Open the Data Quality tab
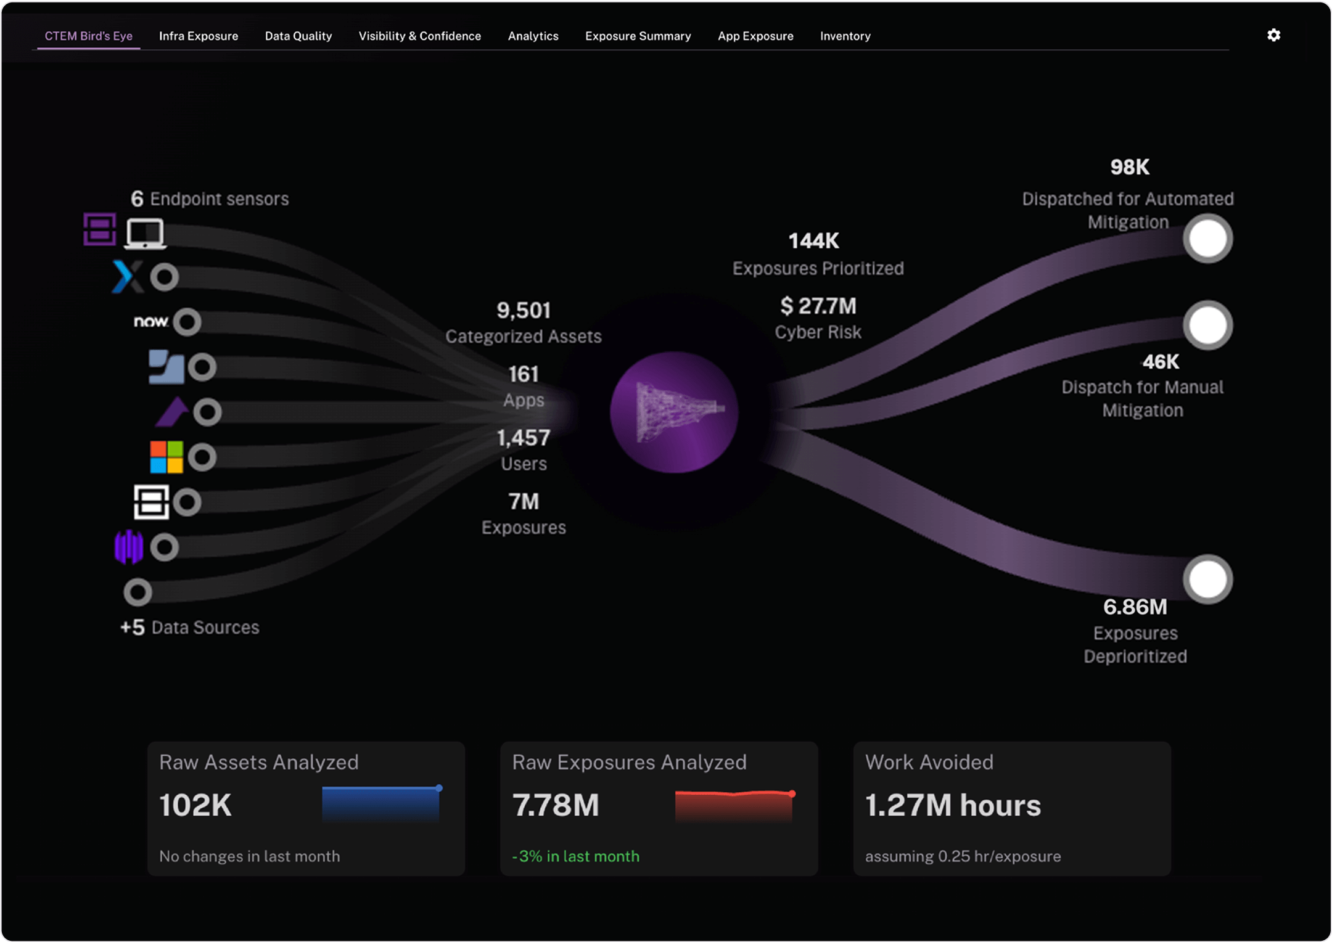Screen dimensions: 1332x942 [x=298, y=36]
